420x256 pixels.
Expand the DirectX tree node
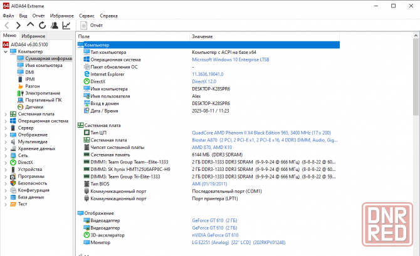point(6,163)
